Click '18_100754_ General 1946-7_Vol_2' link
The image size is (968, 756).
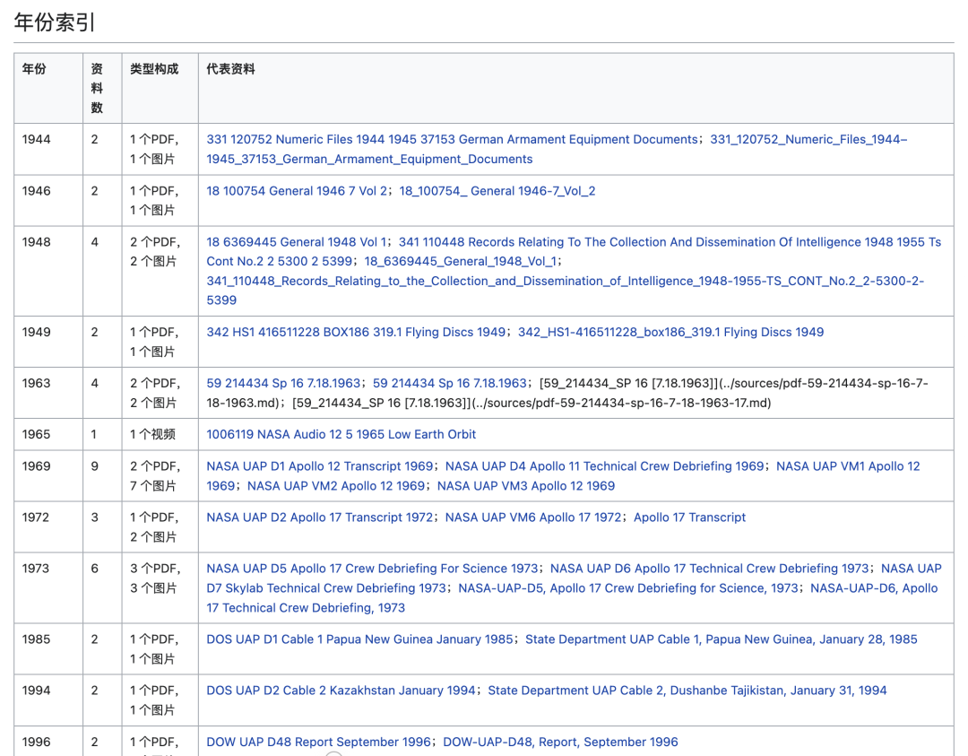point(497,191)
